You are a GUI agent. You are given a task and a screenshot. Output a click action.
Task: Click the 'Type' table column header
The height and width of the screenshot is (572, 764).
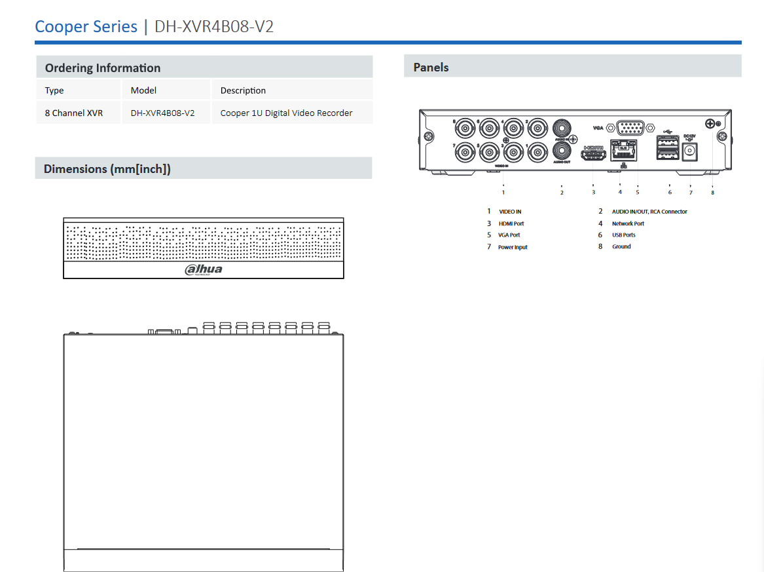(x=54, y=90)
